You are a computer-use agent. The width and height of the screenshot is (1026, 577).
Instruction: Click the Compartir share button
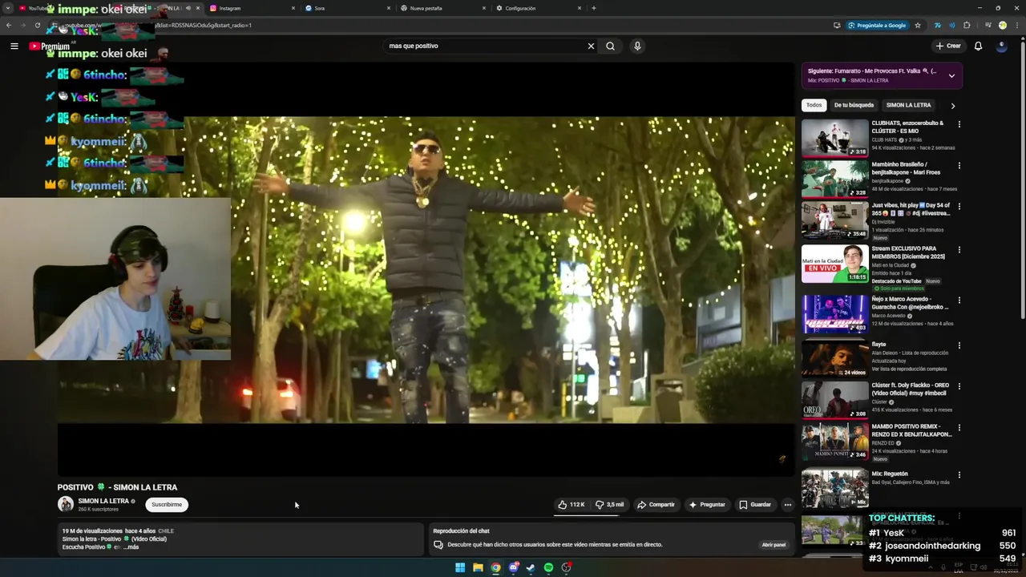(x=656, y=505)
